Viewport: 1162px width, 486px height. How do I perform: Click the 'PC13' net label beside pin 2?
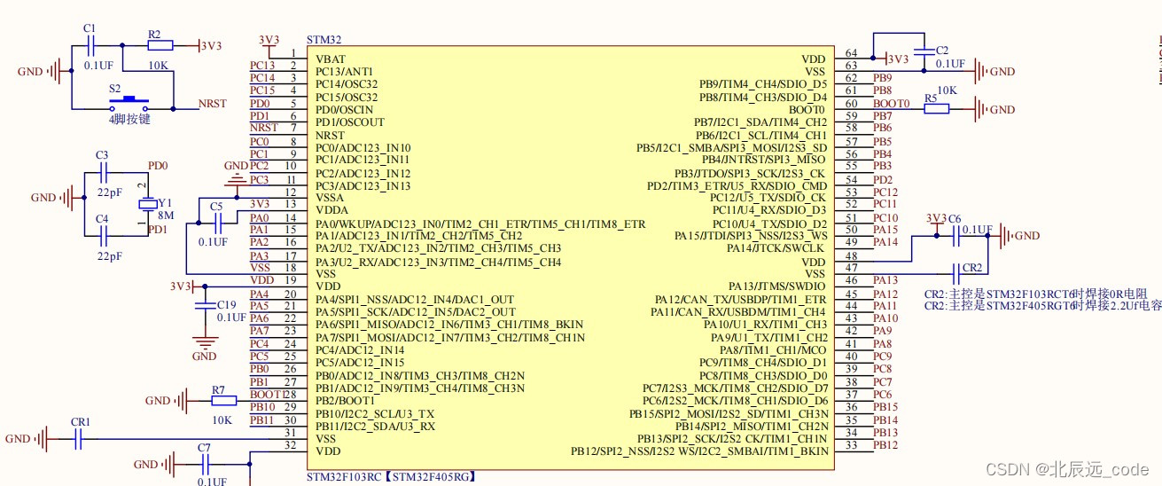pos(262,66)
